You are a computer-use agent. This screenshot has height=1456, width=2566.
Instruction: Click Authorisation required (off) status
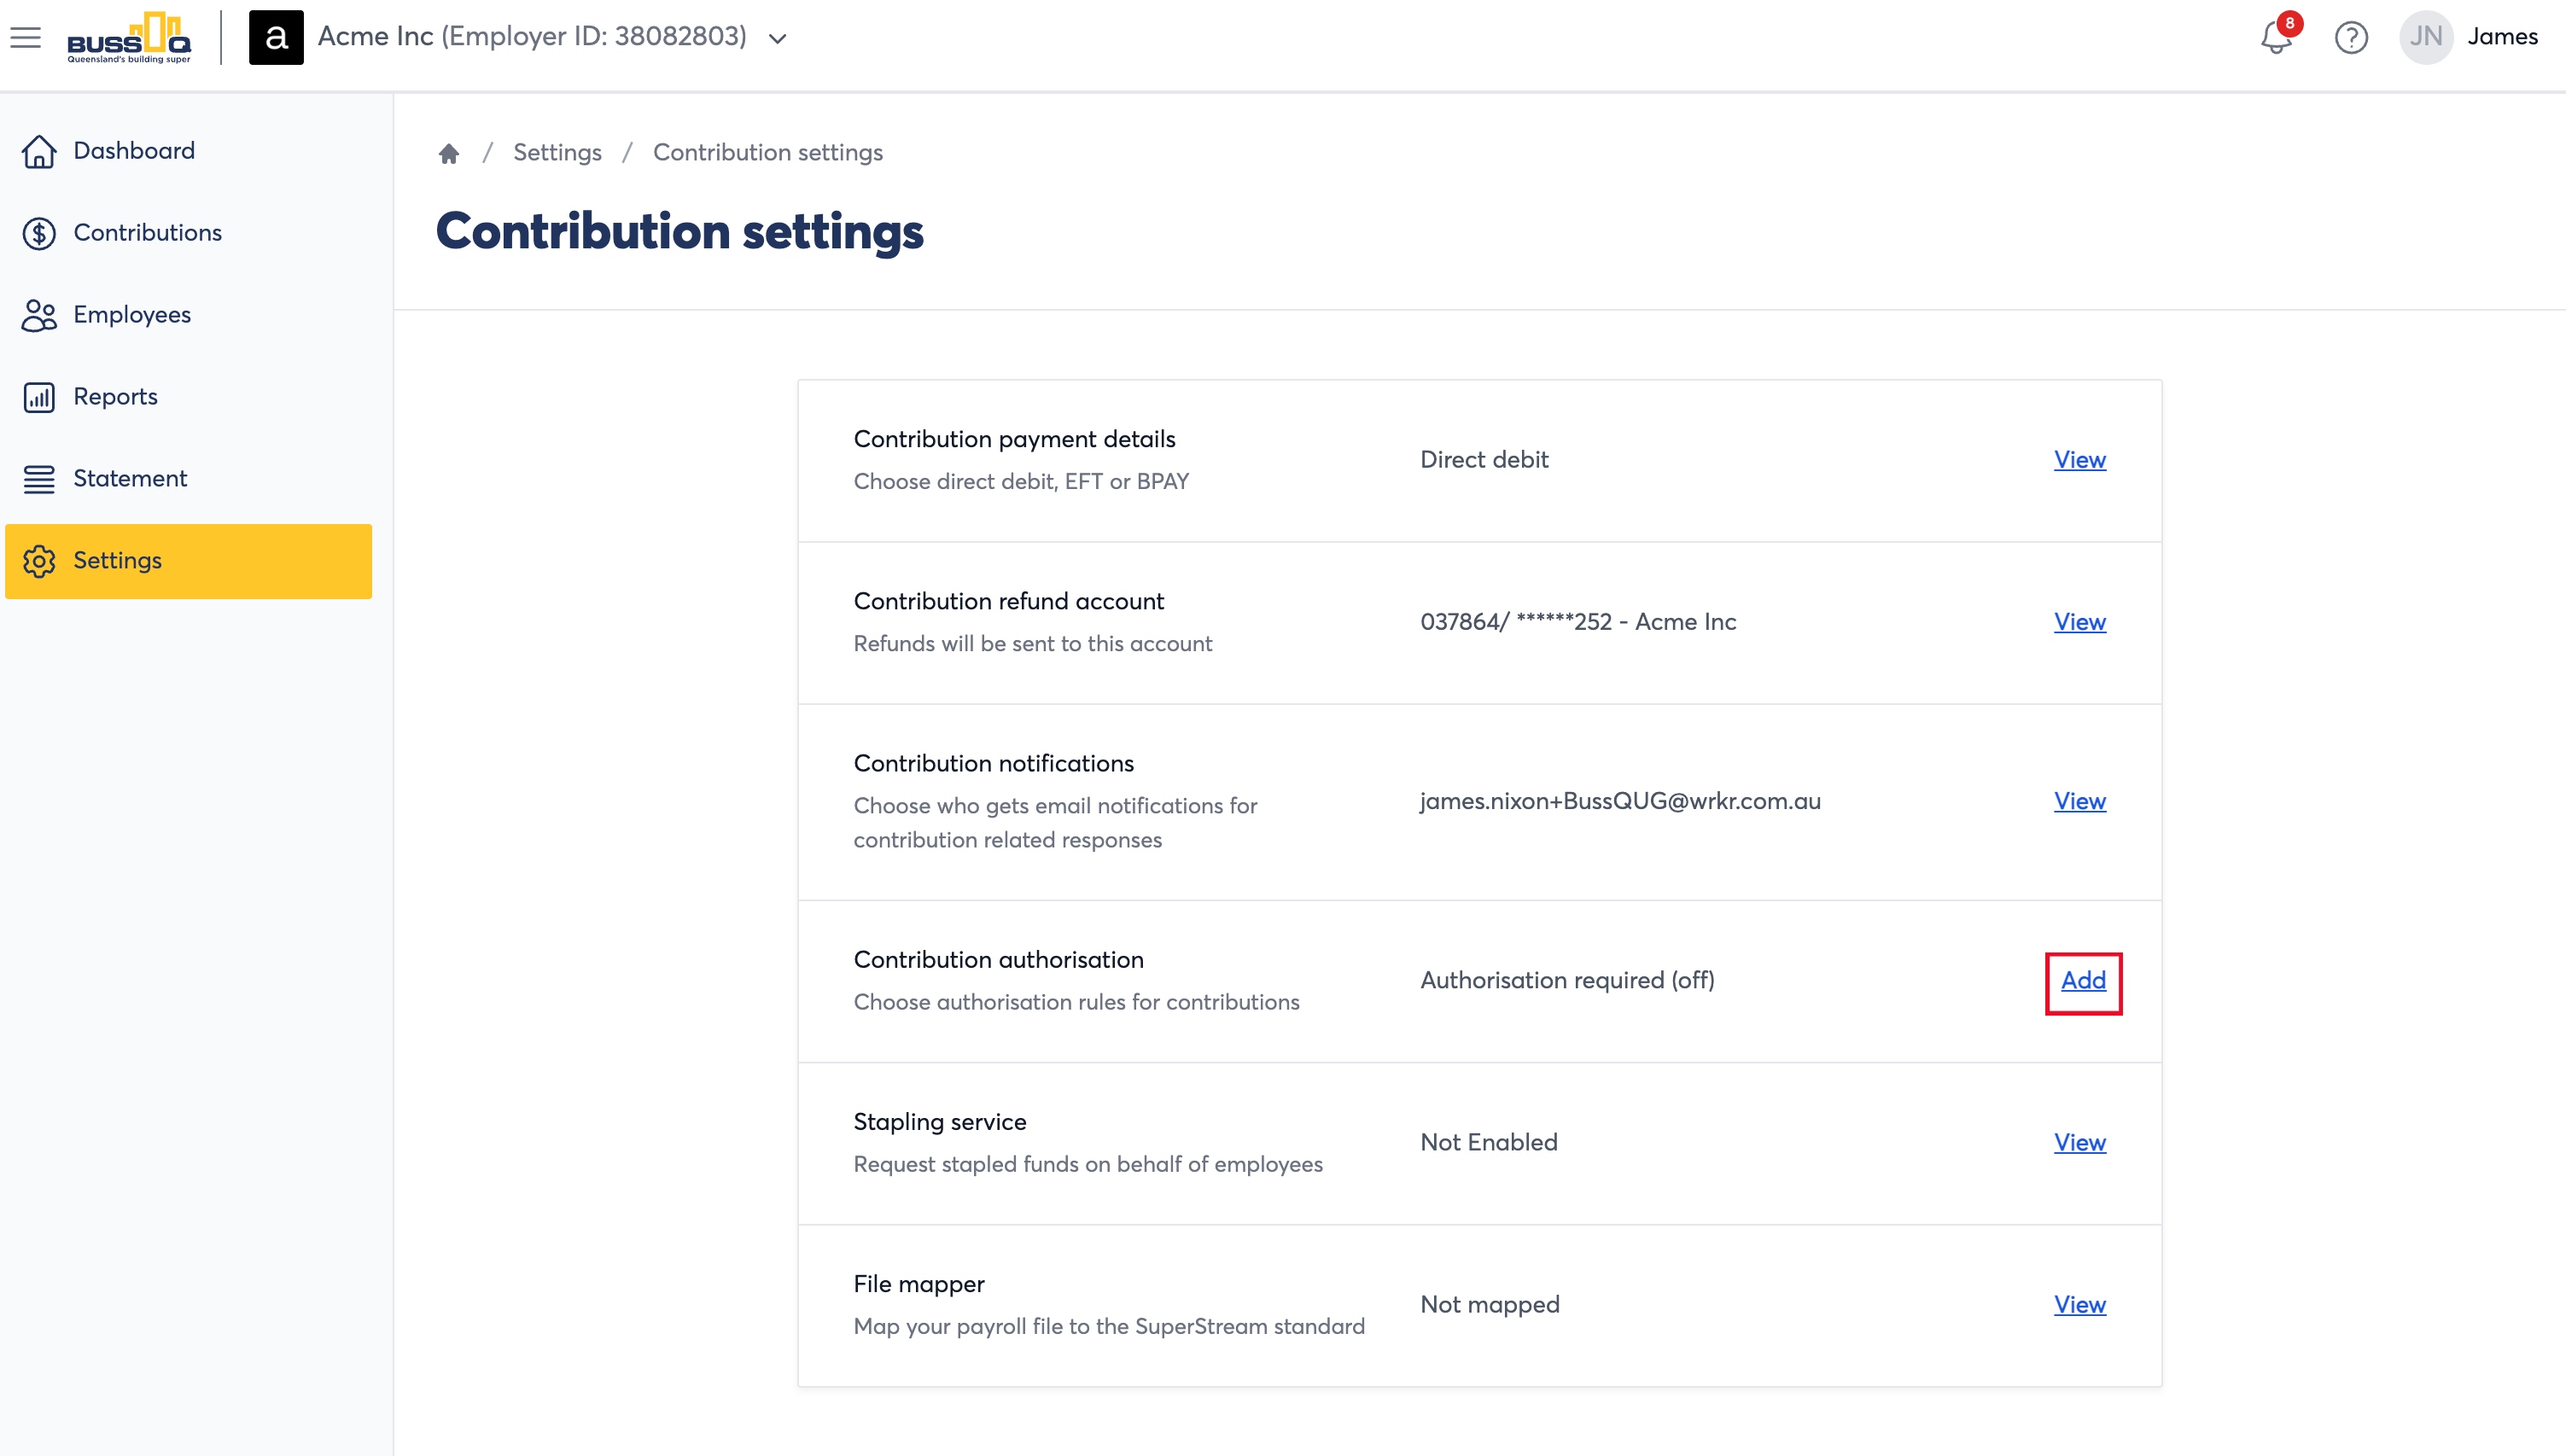click(1567, 980)
